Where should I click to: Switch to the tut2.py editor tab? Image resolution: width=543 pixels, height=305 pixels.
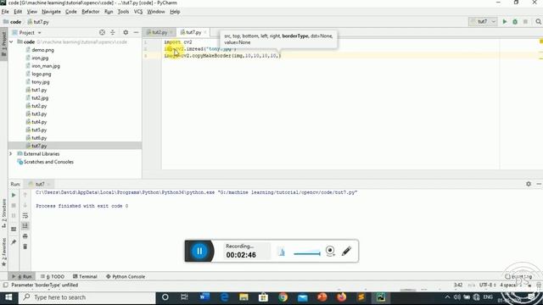(159, 32)
